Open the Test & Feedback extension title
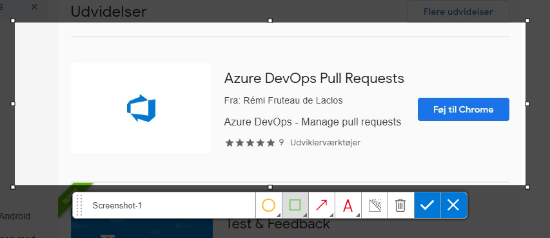 pyautogui.click(x=277, y=224)
